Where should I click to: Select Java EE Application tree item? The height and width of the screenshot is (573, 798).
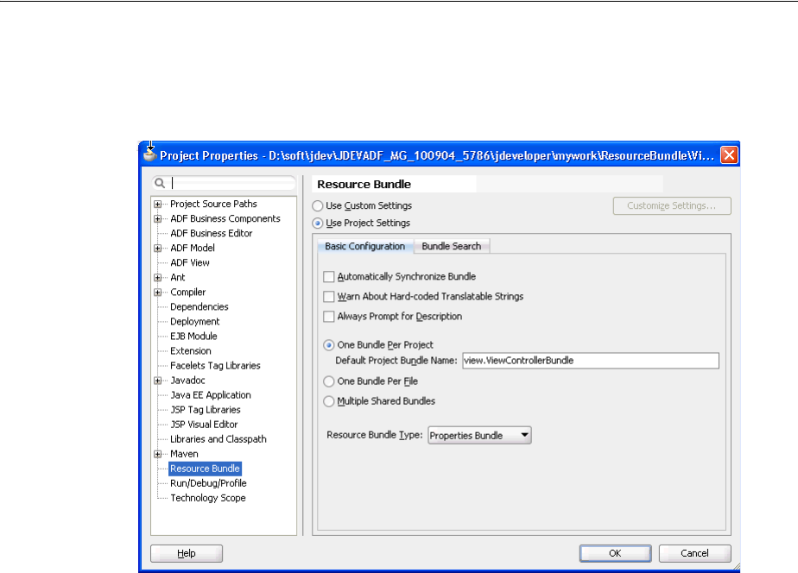coord(210,395)
